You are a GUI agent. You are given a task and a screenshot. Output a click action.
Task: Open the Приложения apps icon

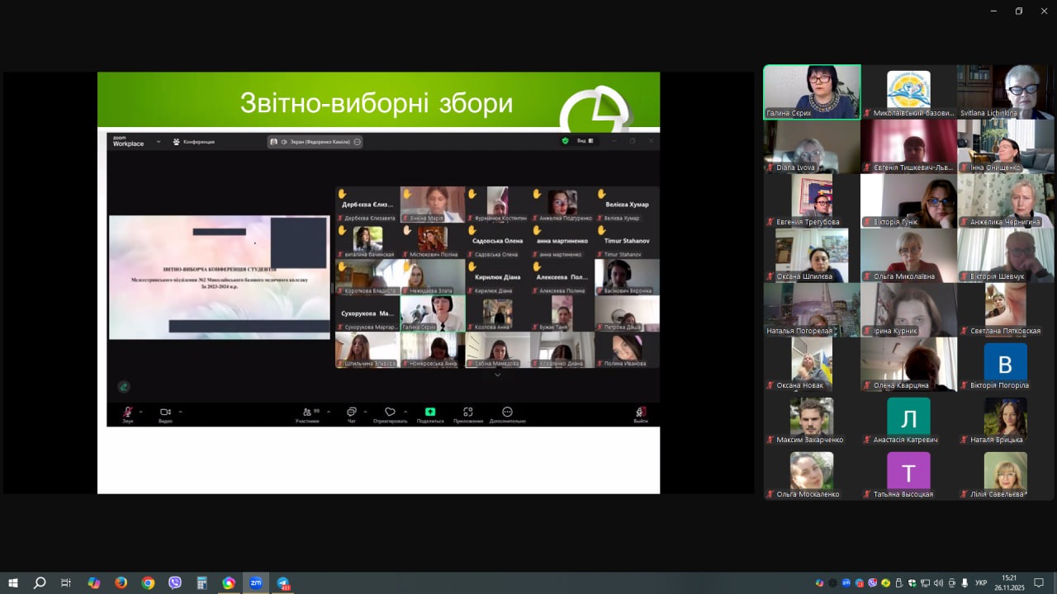point(467,412)
